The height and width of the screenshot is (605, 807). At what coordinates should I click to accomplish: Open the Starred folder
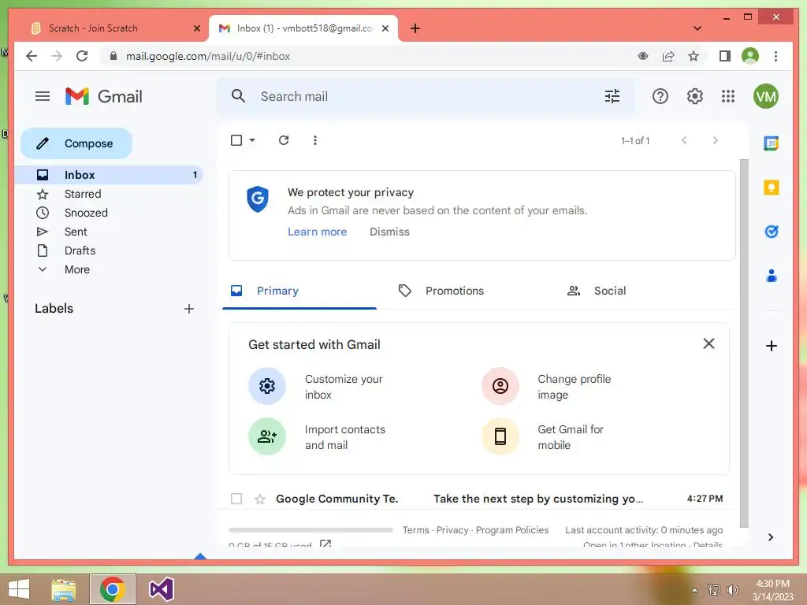click(x=110, y=194)
